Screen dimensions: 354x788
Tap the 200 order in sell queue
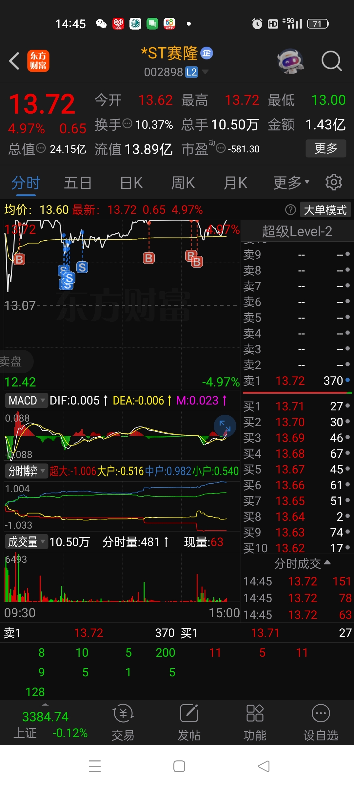coord(166,653)
